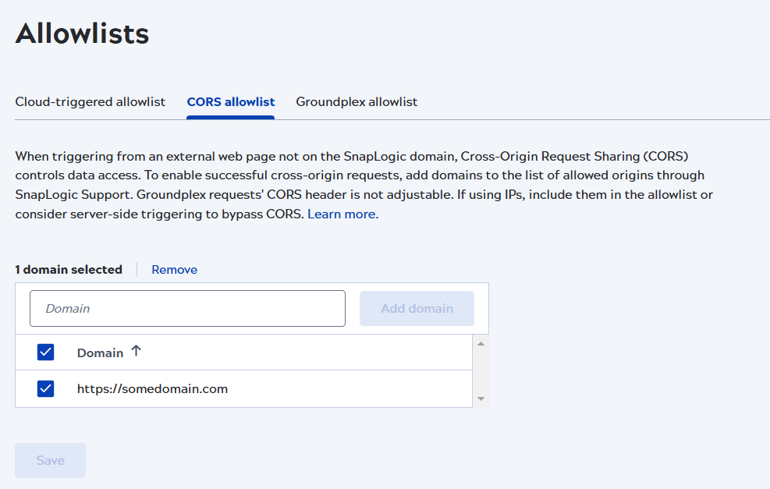The image size is (770, 489).
Task: Click the domain list scrollbar track
Action: pyautogui.click(x=482, y=370)
